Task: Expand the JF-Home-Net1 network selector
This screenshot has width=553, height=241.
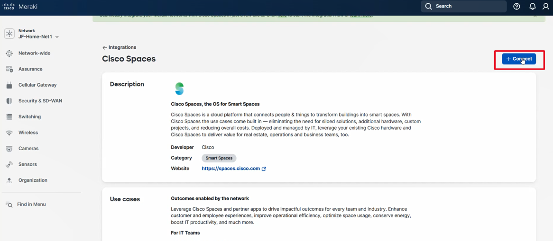Action: (x=38, y=36)
